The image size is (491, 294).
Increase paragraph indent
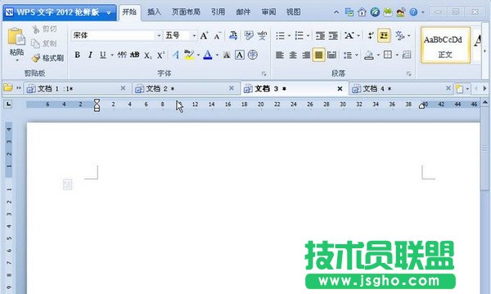coord(333,36)
